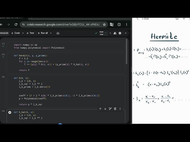The width and height of the screenshot is (190, 142).
Task: Expand the runtime connection dropdown arrow
Action: [110, 33]
